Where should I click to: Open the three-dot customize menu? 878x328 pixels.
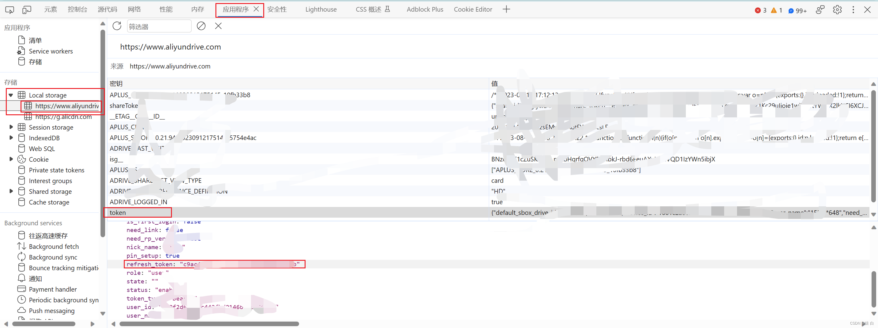click(853, 10)
